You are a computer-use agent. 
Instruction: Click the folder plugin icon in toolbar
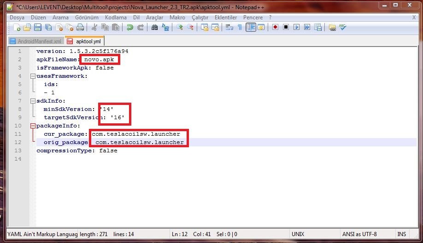click(332, 27)
